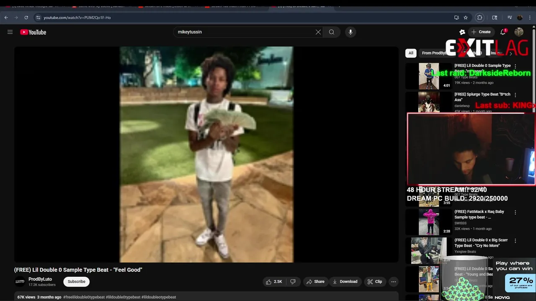Open the notifications bell
536x301 pixels.
click(x=503, y=32)
